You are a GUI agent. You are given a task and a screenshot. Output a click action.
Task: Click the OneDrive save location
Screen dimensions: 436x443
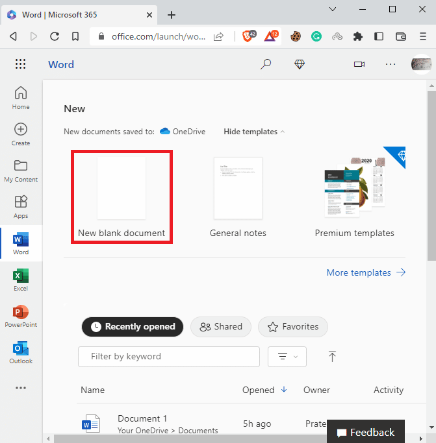click(183, 132)
